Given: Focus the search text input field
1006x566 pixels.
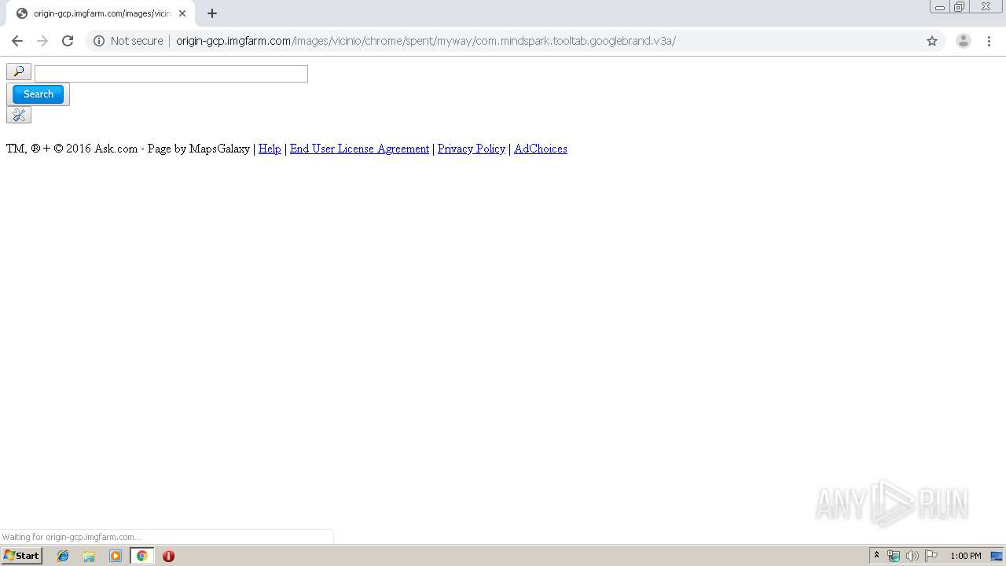Looking at the screenshot, I should 171,74.
